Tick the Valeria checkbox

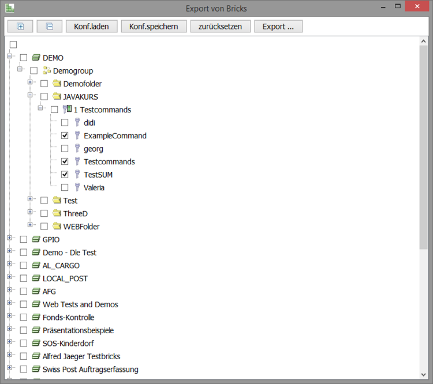pyautogui.click(x=65, y=187)
